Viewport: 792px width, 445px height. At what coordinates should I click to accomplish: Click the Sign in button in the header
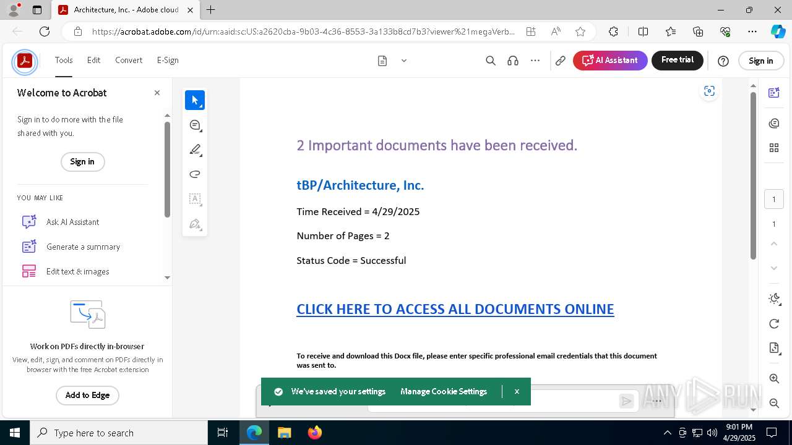tap(760, 61)
